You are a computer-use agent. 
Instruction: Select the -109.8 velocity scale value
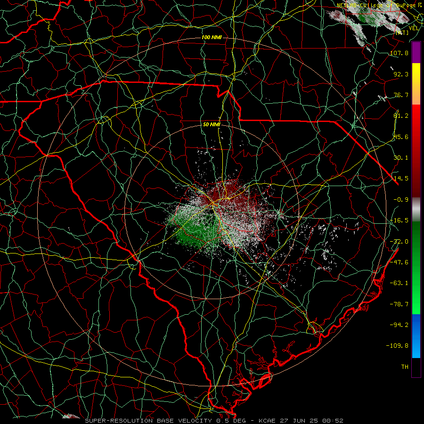point(397,346)
